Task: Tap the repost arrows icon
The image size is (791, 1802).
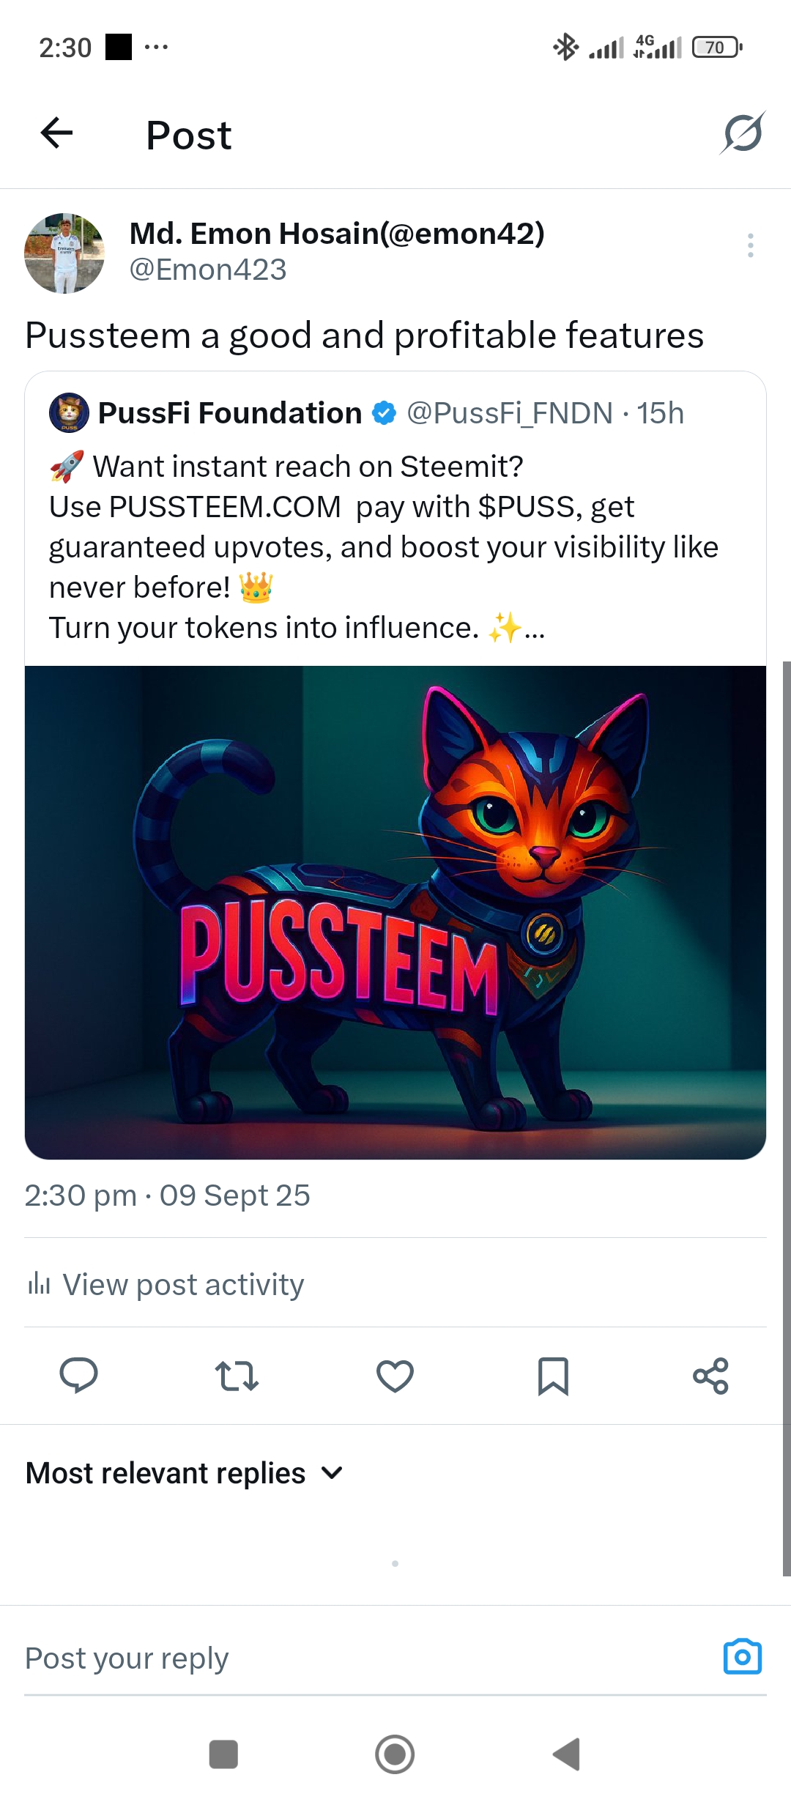Action: click(237, 1376)
